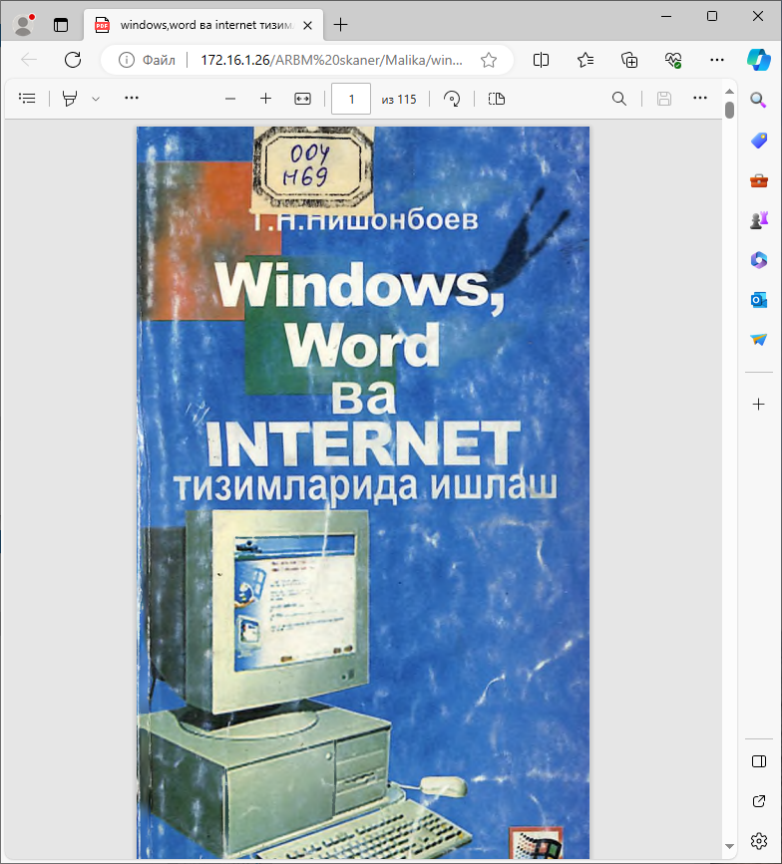Search in the PDF document
Viewport: 782px width, 864px height.
(619, 99)
